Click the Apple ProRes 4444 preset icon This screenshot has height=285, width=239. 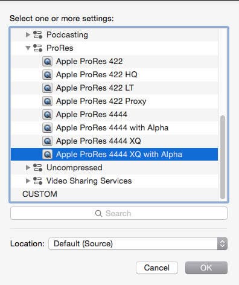[47, 115]
